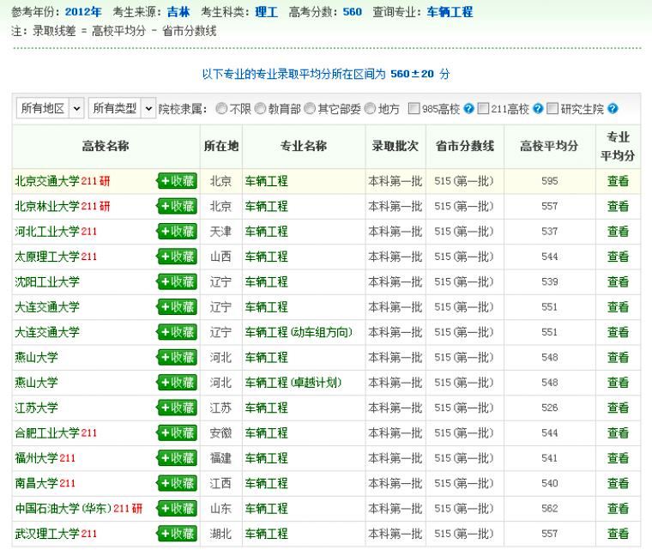
Task: Check the 211高校 checkbox
Action: coord(483,108)
